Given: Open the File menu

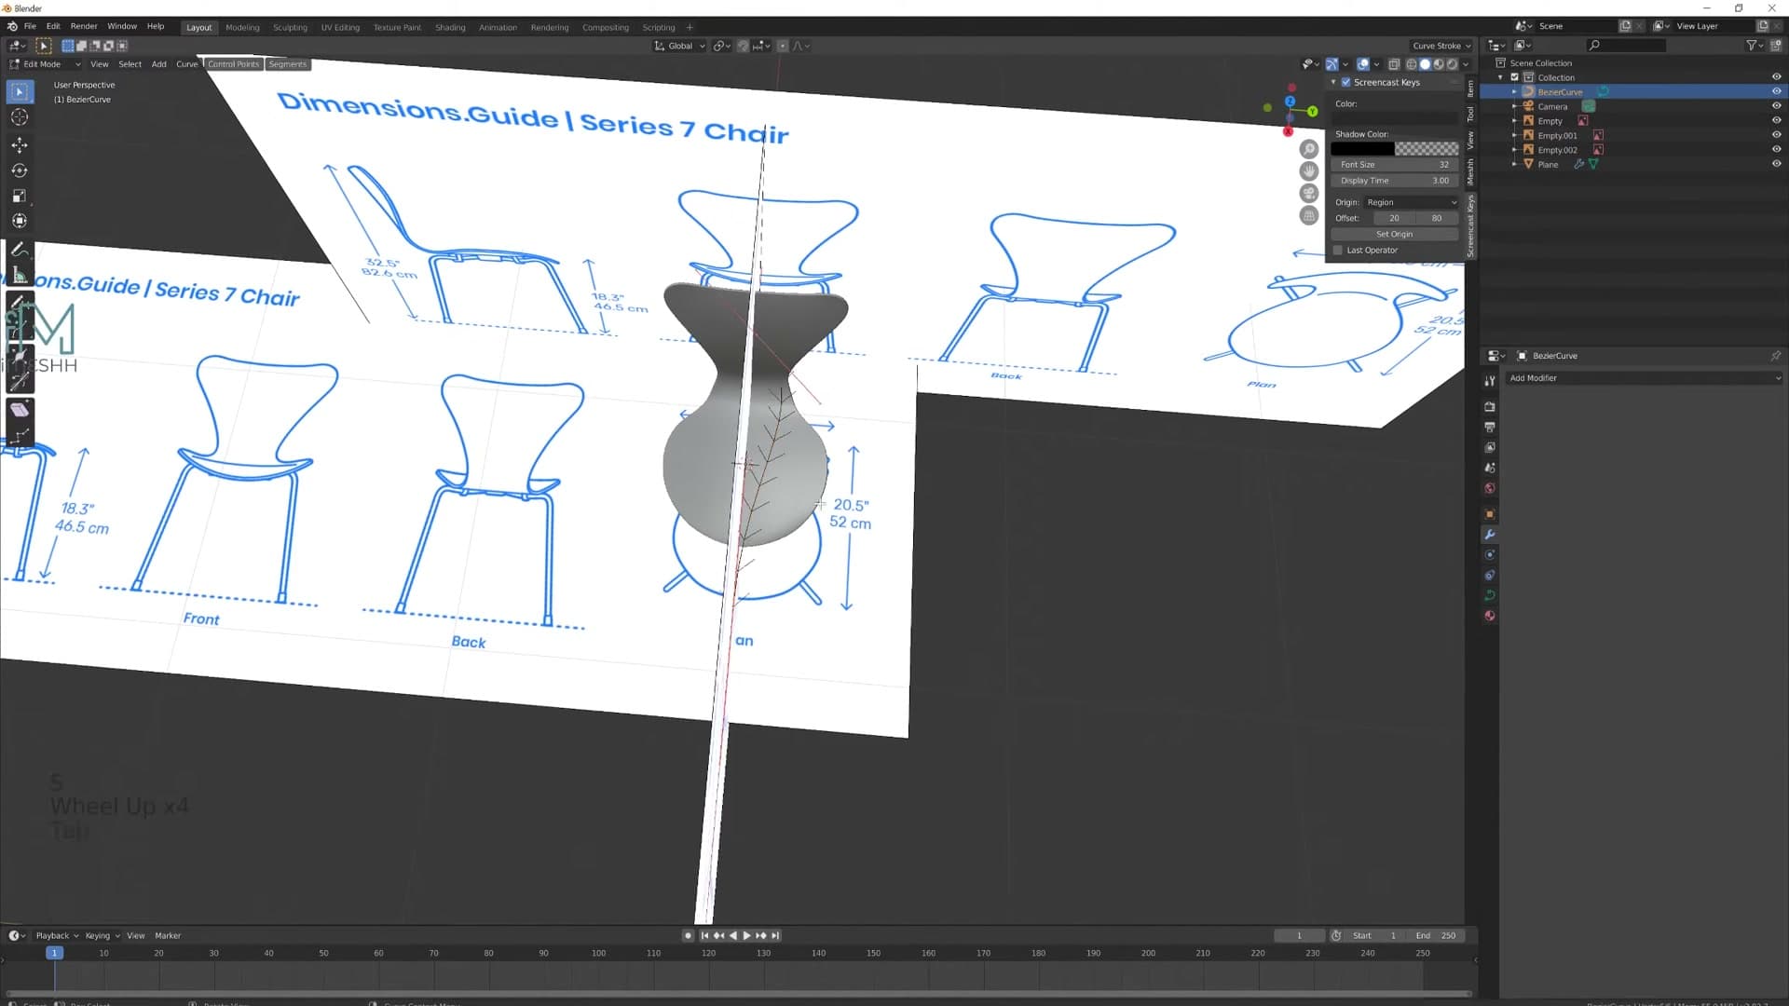Looking at the screenshot, I should pyautogui.click(x=30, y=26).
